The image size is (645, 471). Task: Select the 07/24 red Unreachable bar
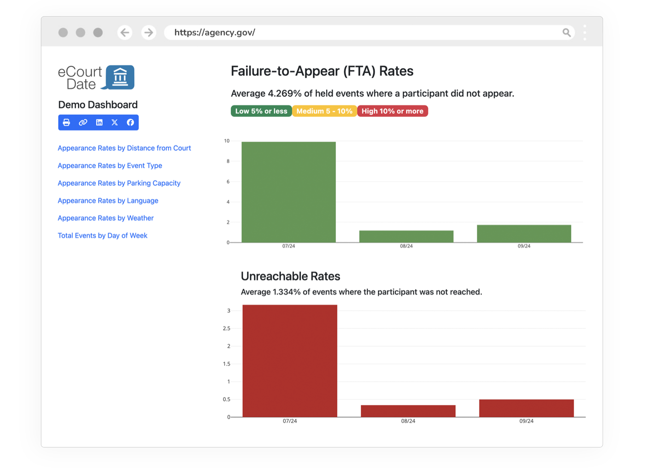pos(290,361)
